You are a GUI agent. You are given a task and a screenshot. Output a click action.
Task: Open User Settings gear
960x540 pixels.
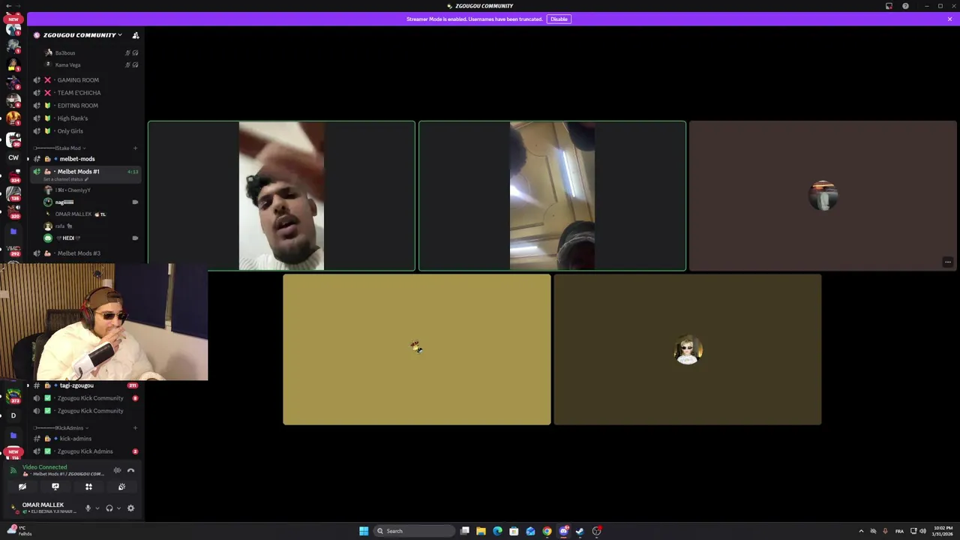tap(130, 508)
